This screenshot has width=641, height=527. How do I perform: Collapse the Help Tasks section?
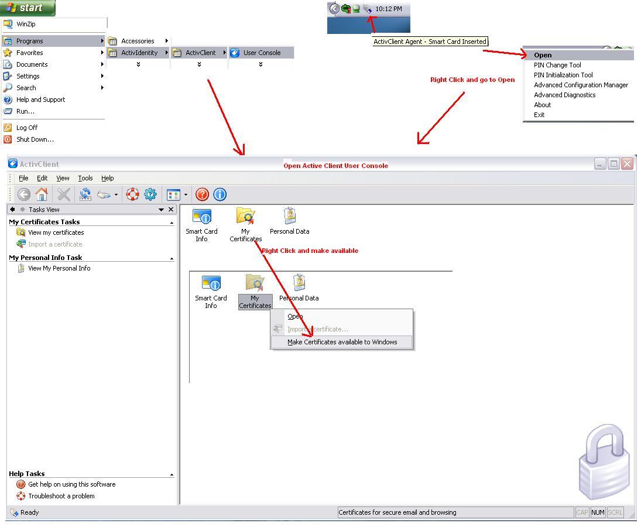coord(172,474)
